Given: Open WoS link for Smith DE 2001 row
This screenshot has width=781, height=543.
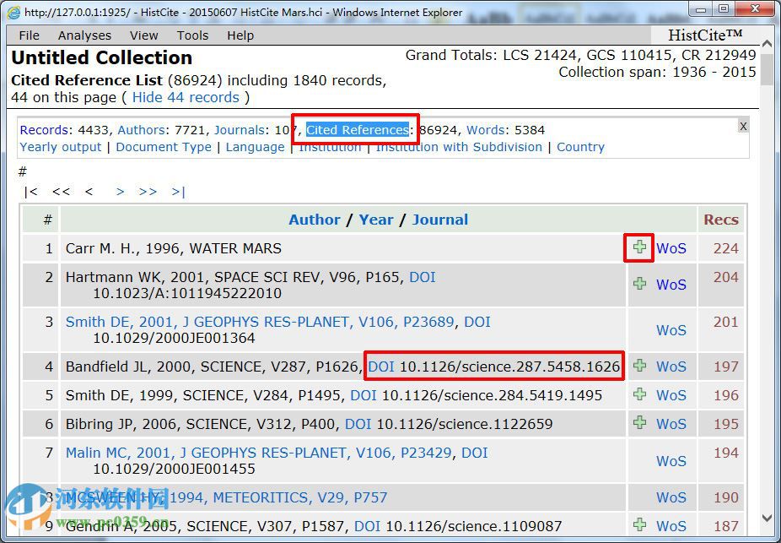Looking at the screenshot, I should pyautogui.click(x=671, y=330).
